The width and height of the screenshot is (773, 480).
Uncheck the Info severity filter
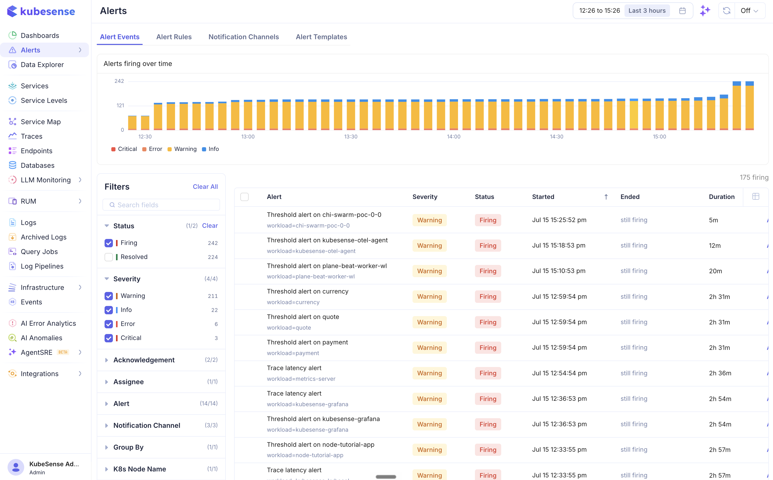pyautogui.click(x=109, y=310)
